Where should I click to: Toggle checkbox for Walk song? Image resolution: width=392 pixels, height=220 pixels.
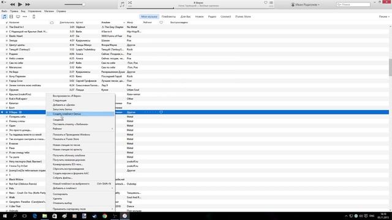point(7,197)
